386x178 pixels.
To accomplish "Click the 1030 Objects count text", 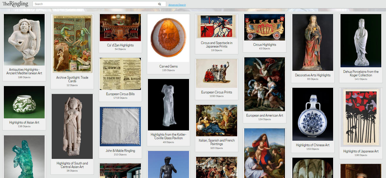I will tap(217, 96).
